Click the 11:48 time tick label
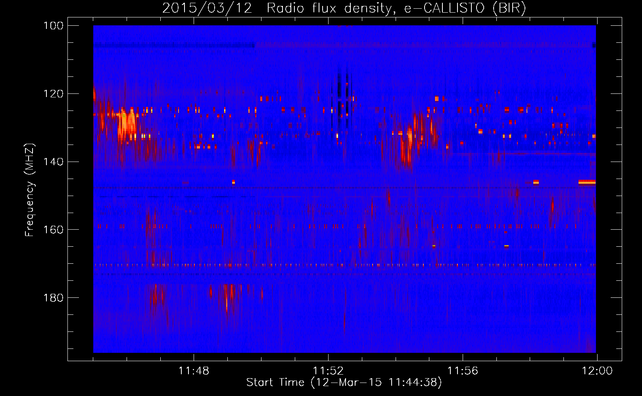Viewport: 642px width, 396px height. (x=194, y=371)
